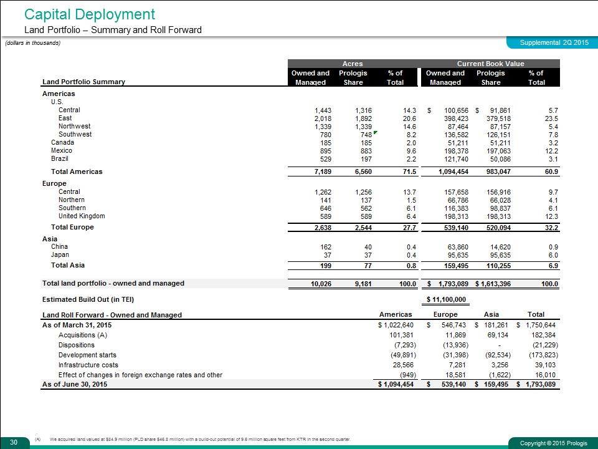The height and width of the screenshot is (449, 598).
Task: Click the Development starts row label
Action: point(87,355)
